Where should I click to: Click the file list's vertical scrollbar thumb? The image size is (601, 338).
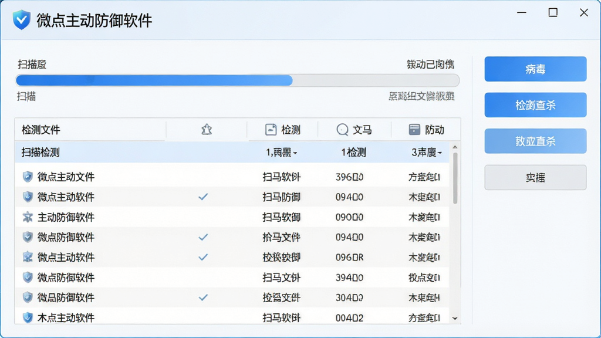(x=455, y=178)
